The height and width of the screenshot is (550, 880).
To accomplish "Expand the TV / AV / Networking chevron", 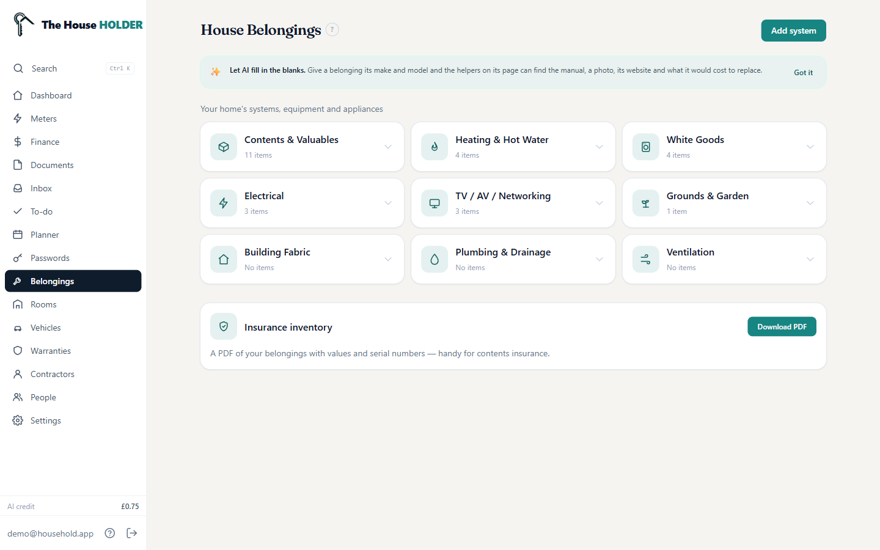I will (599, 203).
